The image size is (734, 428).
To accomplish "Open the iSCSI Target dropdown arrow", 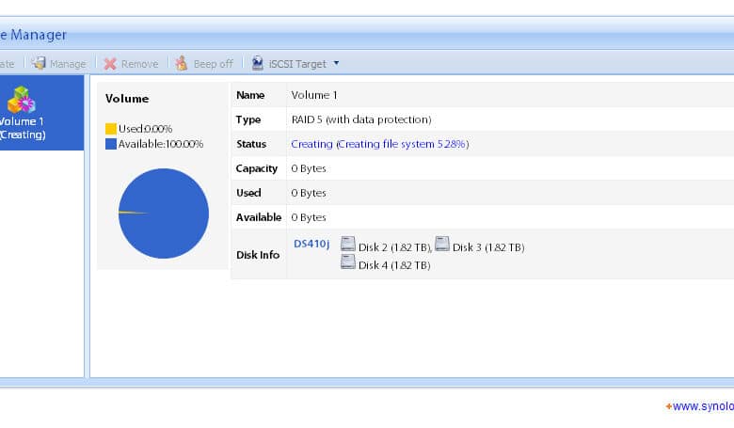I will pyautogui.click(x=336, y=63).
